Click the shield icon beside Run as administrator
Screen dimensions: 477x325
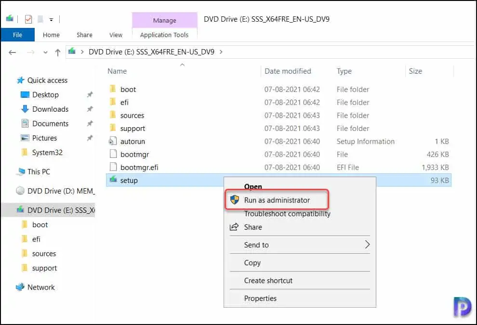(235, 200)
